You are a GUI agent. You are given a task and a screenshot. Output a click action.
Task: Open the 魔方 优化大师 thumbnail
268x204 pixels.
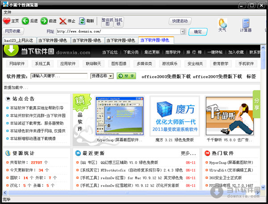coord(175,116)
